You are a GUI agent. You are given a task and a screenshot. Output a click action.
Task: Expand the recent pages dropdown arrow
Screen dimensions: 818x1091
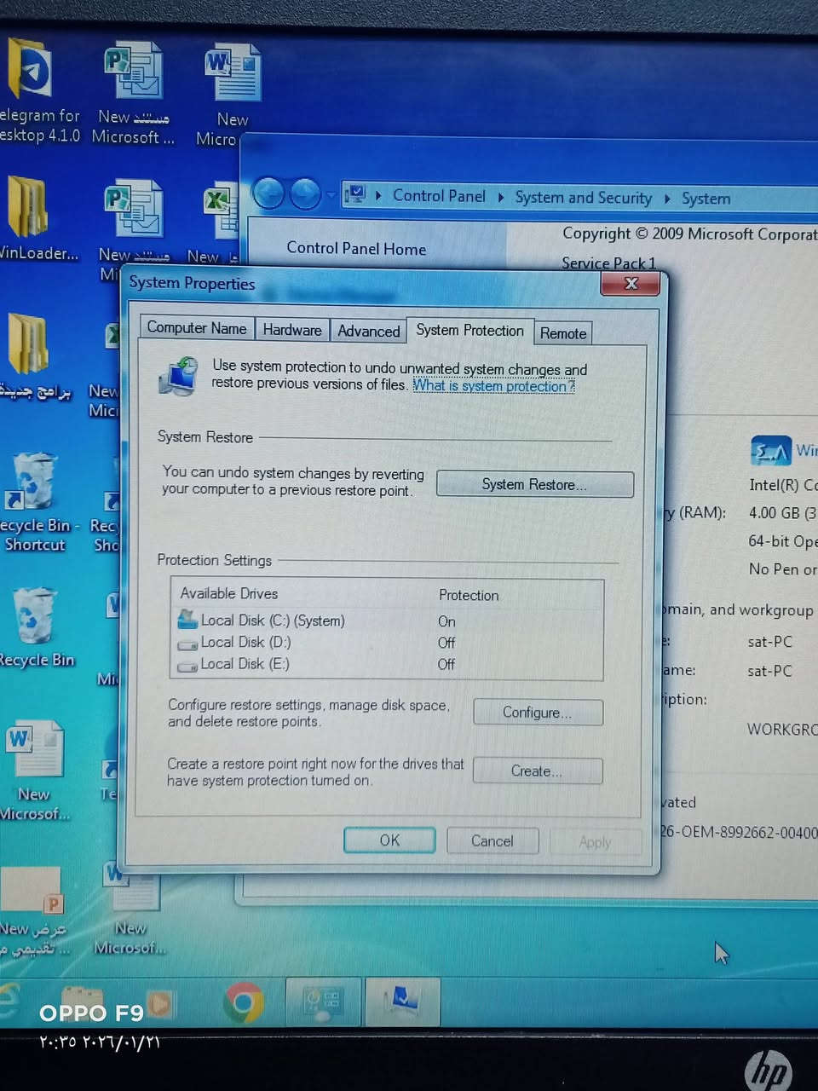click(331, 196)
